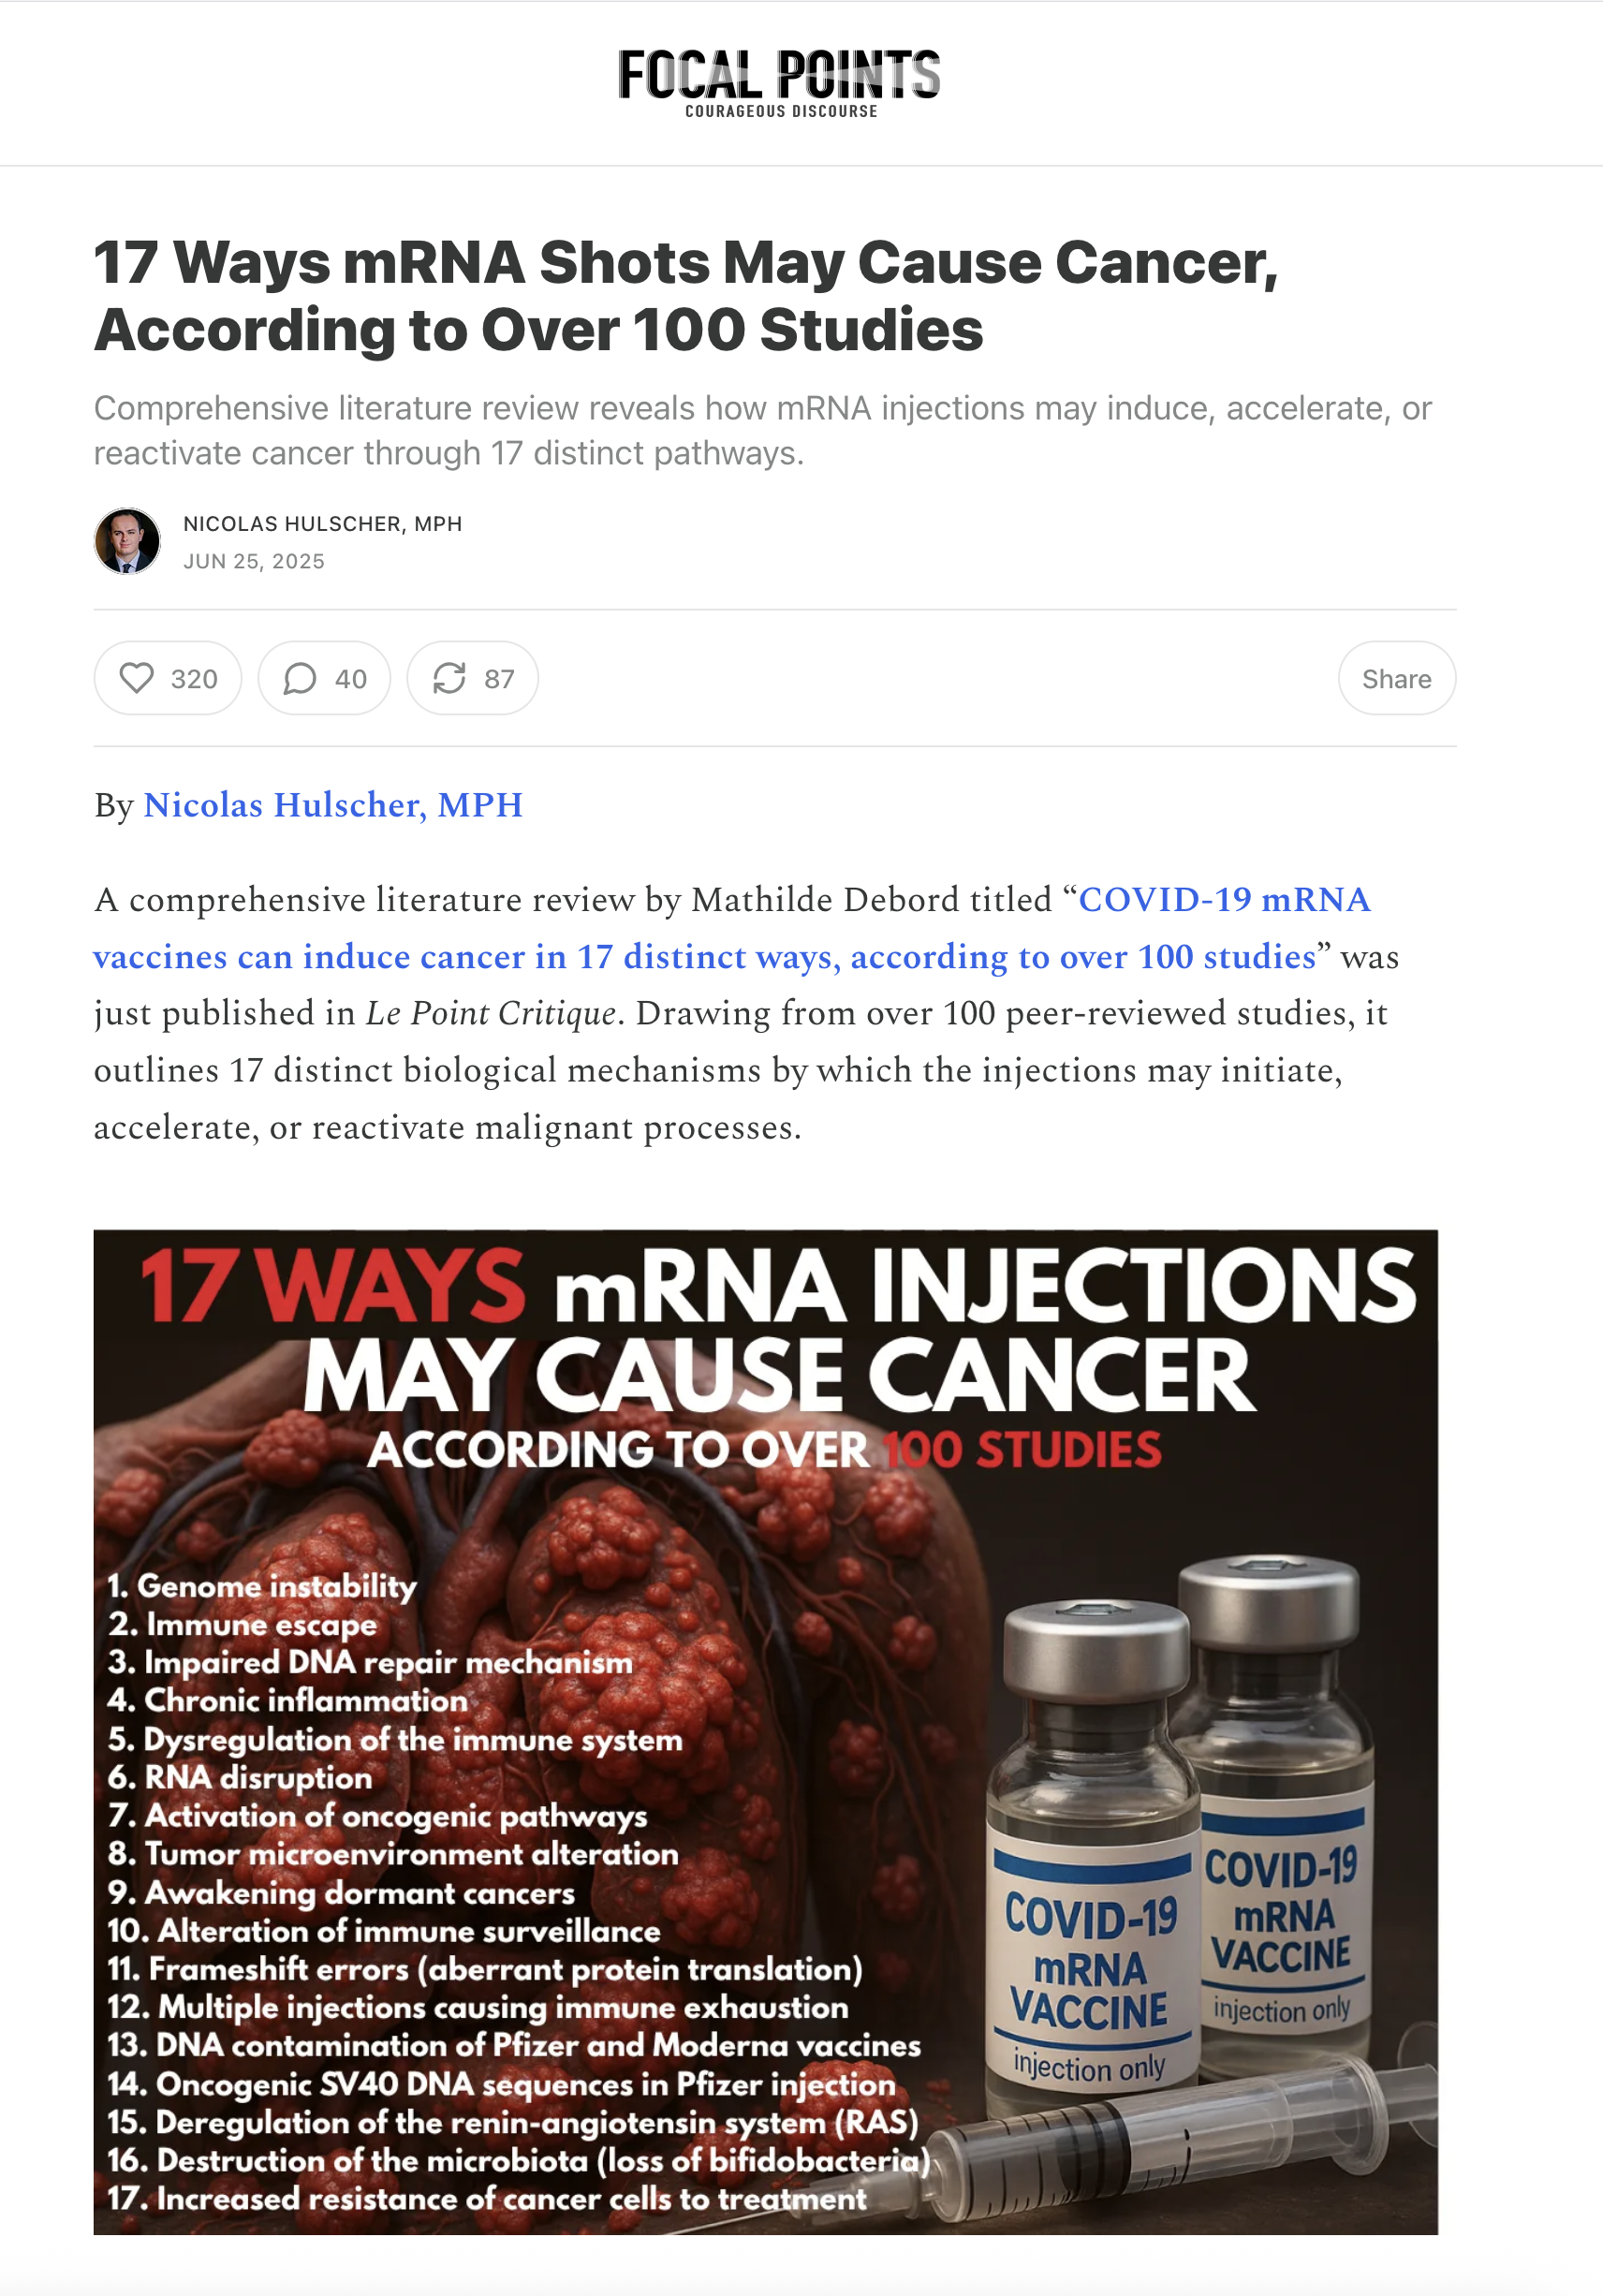Follow the COVID-19 mRNA vaccines study link
1603x2296 pixels.
(733, 929)
